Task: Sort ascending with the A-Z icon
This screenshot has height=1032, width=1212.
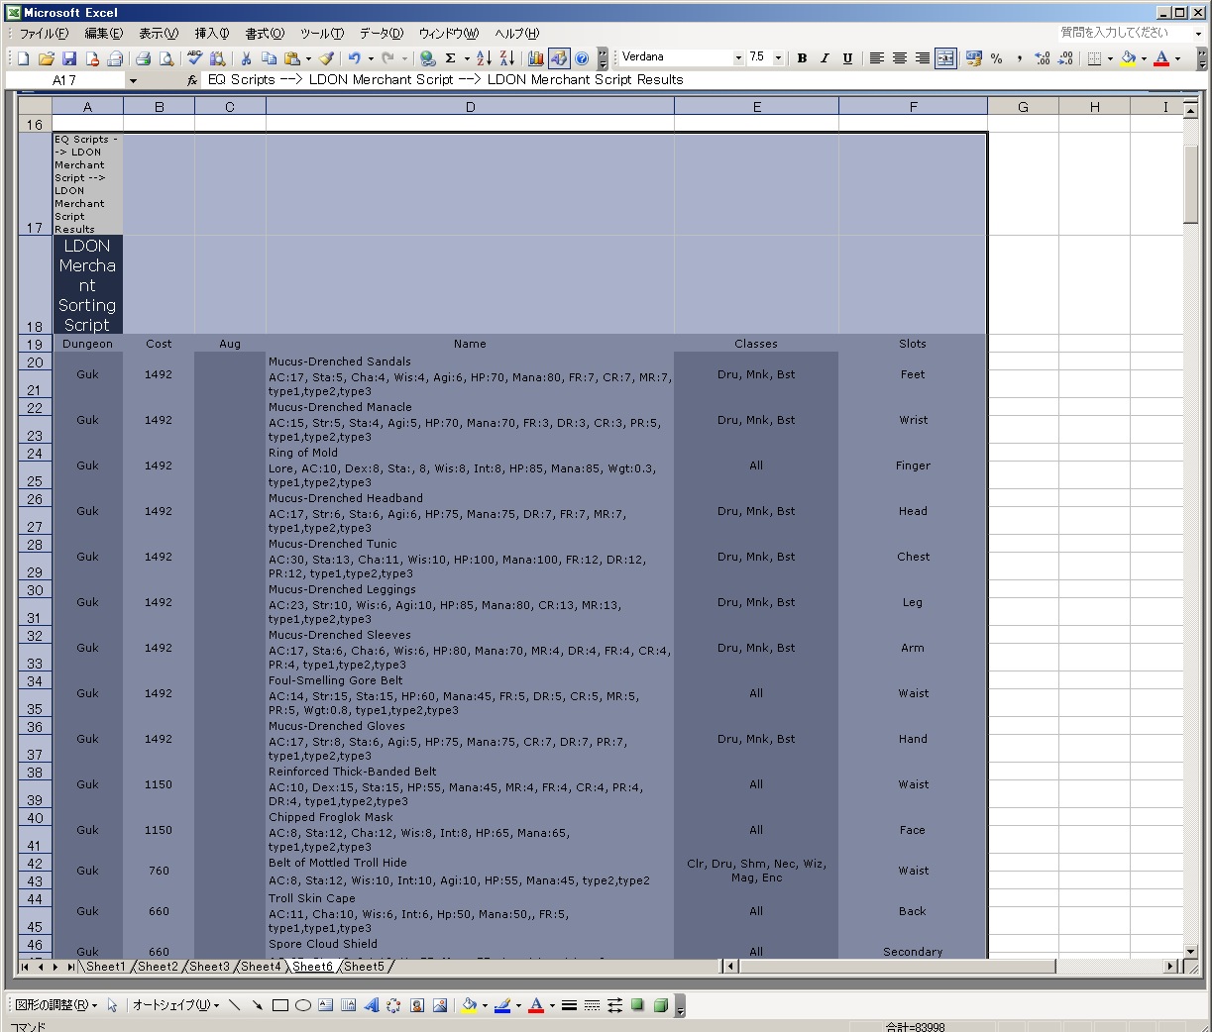Action: click(484, 58)
